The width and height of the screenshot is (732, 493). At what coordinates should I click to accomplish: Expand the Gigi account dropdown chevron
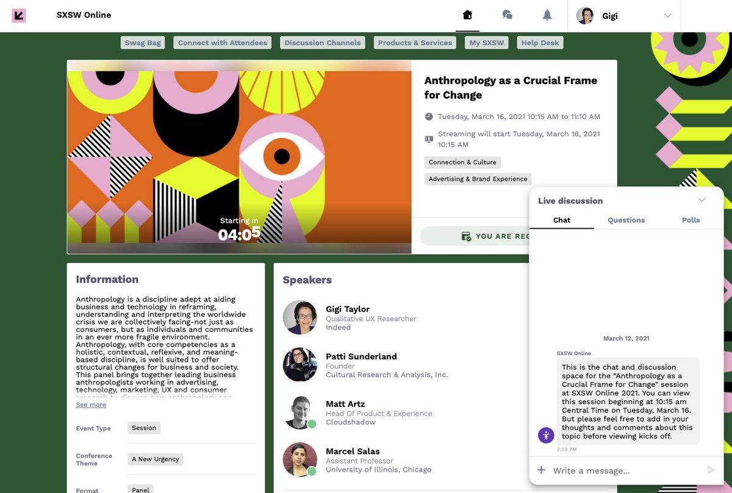click(x=668, y=16)
